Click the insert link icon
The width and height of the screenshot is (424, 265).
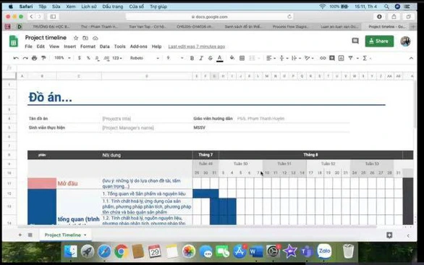(323, 58)
